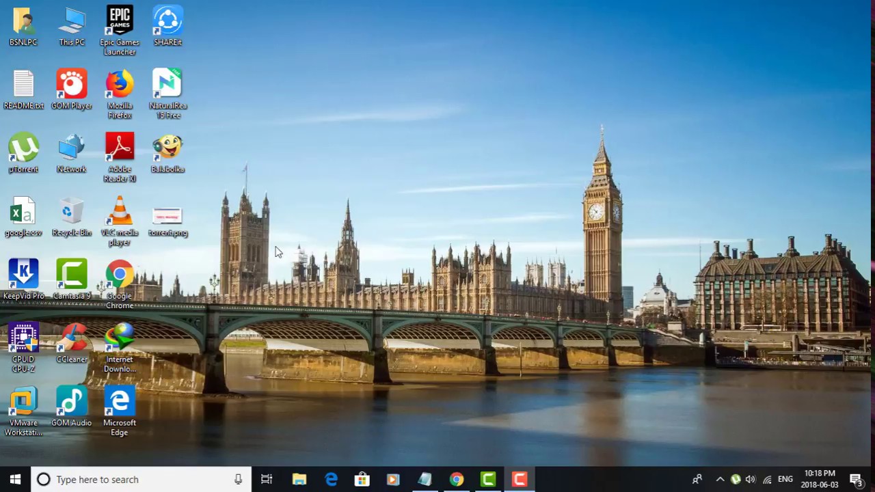Viewport: 875px width, 492px height.
Task: Open the notepad-like app on taskbar
Action: (x=425, y=480)
